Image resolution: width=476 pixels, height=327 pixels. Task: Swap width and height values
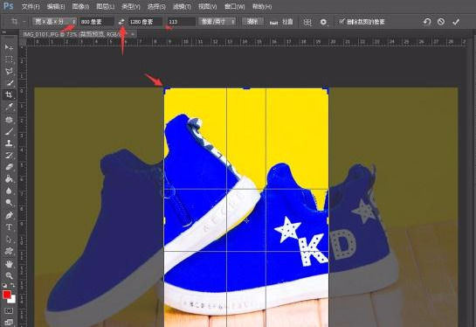[121, 22]
